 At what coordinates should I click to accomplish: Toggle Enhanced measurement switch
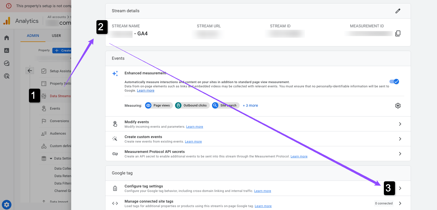(394, 82)
